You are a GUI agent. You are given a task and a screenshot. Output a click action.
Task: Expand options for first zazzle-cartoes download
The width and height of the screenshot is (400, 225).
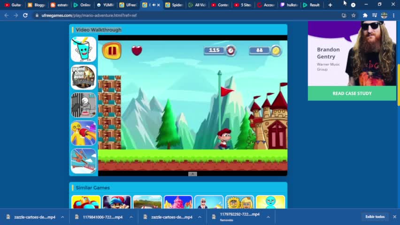(x=62, y=217)
